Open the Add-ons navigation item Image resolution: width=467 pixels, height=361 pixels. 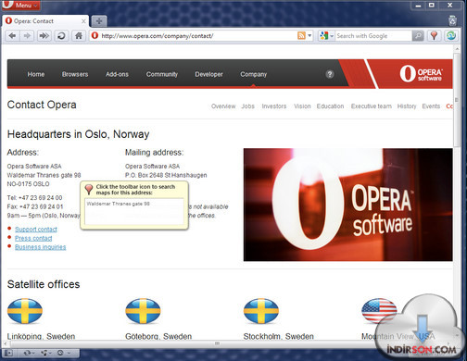[x=117, y=74]
